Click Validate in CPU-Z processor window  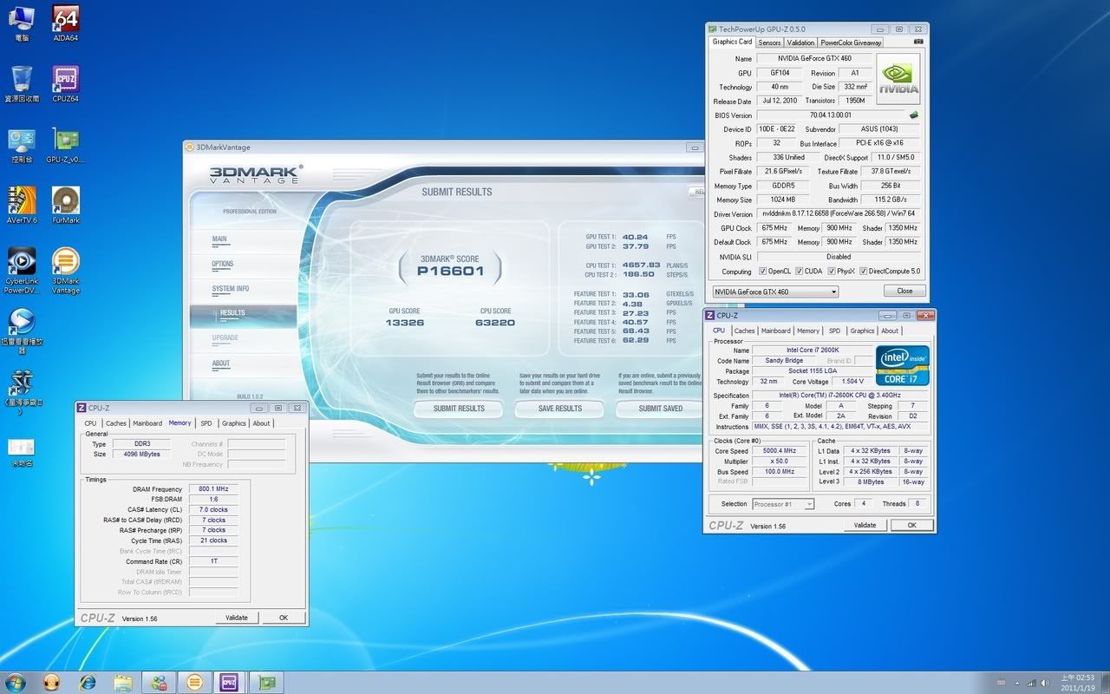pos(865,525)
